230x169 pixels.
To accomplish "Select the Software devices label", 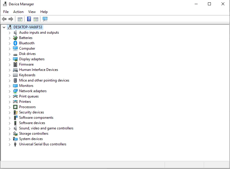I will 32,123.
